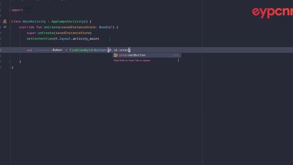Click the Button inlay type hint
293x165 pixels.
coord(56,50)
